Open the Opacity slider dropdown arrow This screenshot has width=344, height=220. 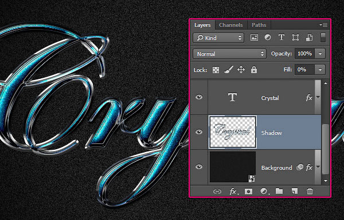(x=320, y=54)
